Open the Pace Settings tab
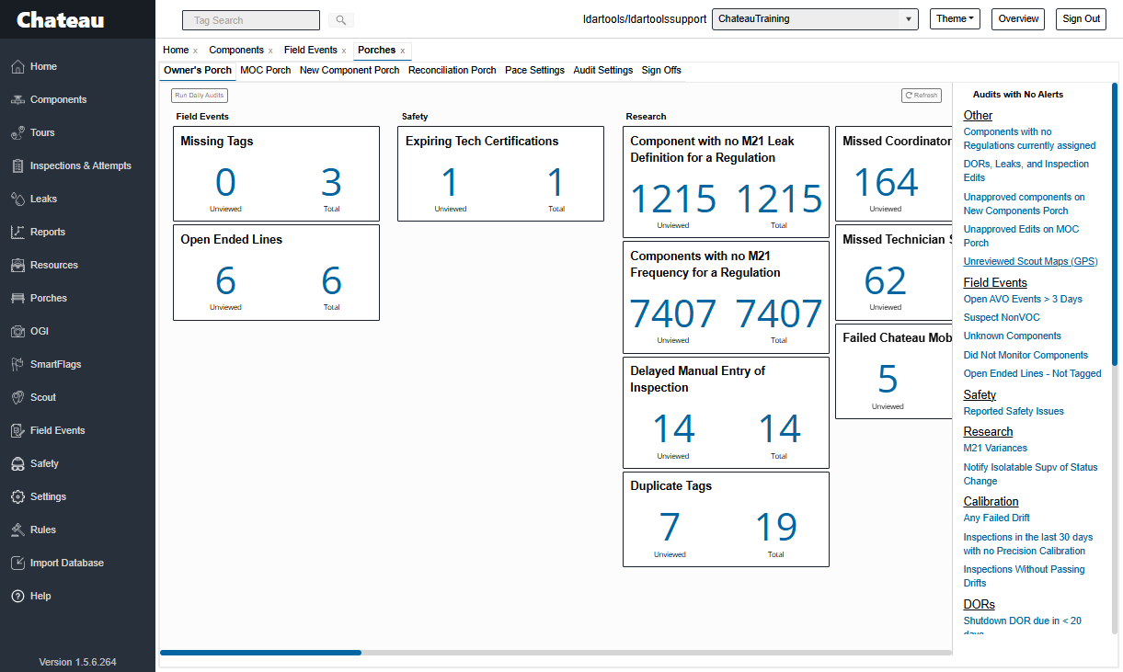 coord(534,70)
